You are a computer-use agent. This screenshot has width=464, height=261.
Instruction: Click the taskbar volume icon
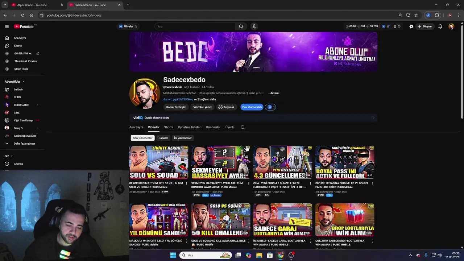(440, 255)
